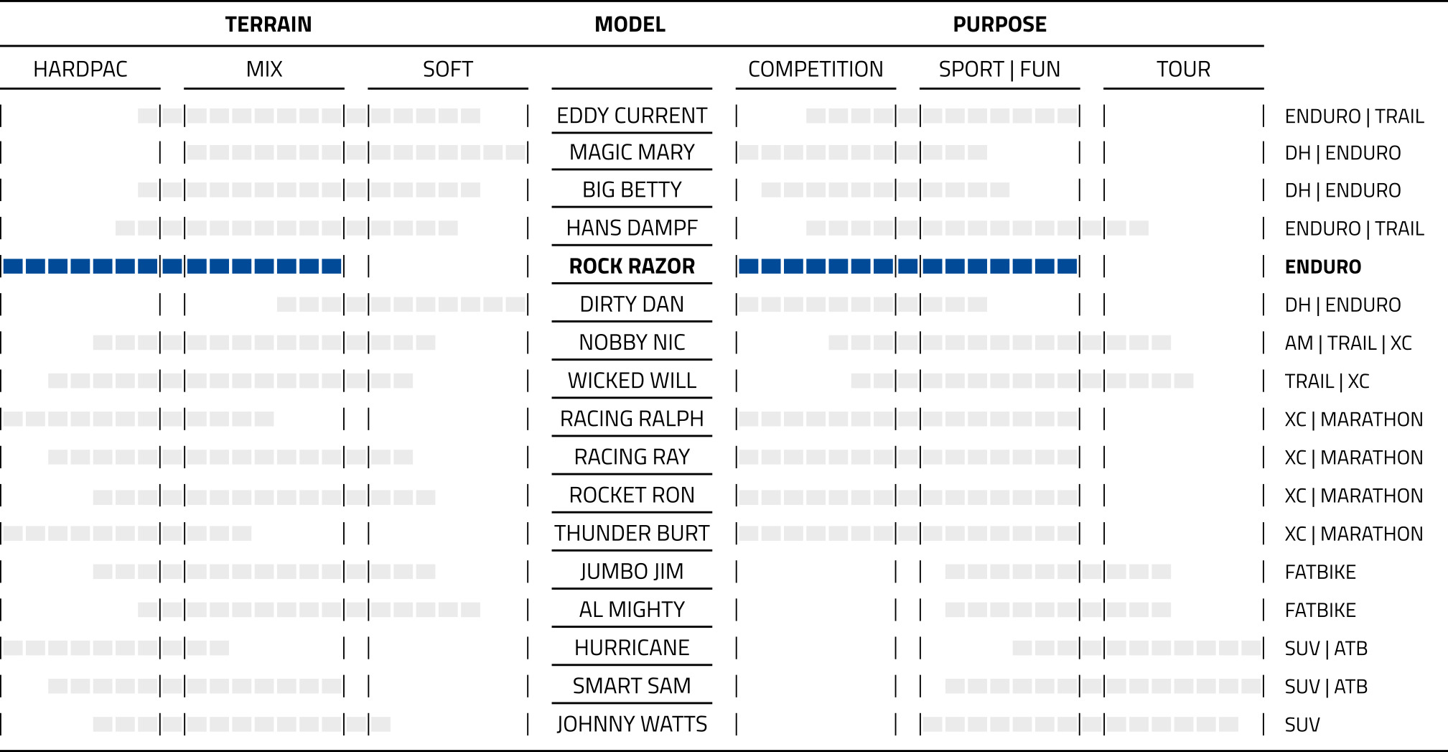Select the COMPETITION purpose column header
Viewport: 1448px width, 752px height.
(816, 69)
